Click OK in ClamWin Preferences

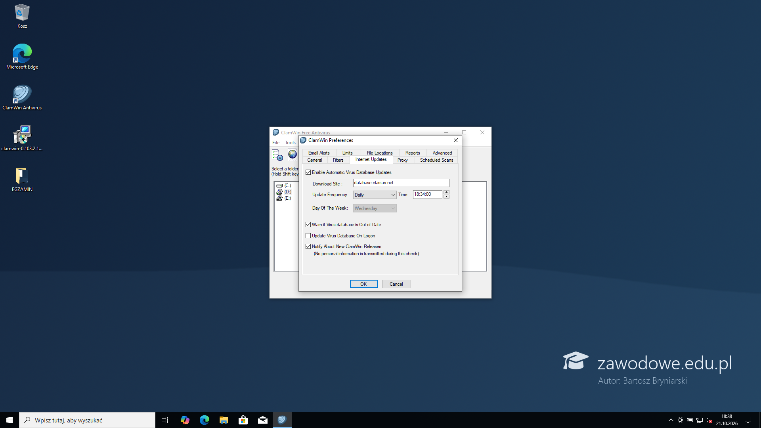point(363,284)
